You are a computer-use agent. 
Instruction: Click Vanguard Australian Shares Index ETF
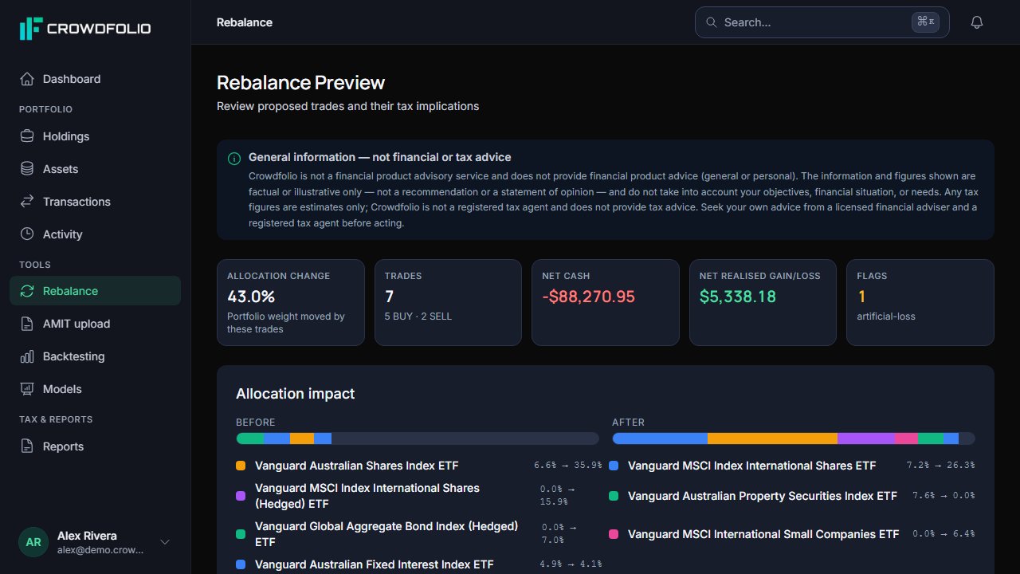(x=356, y=466)
